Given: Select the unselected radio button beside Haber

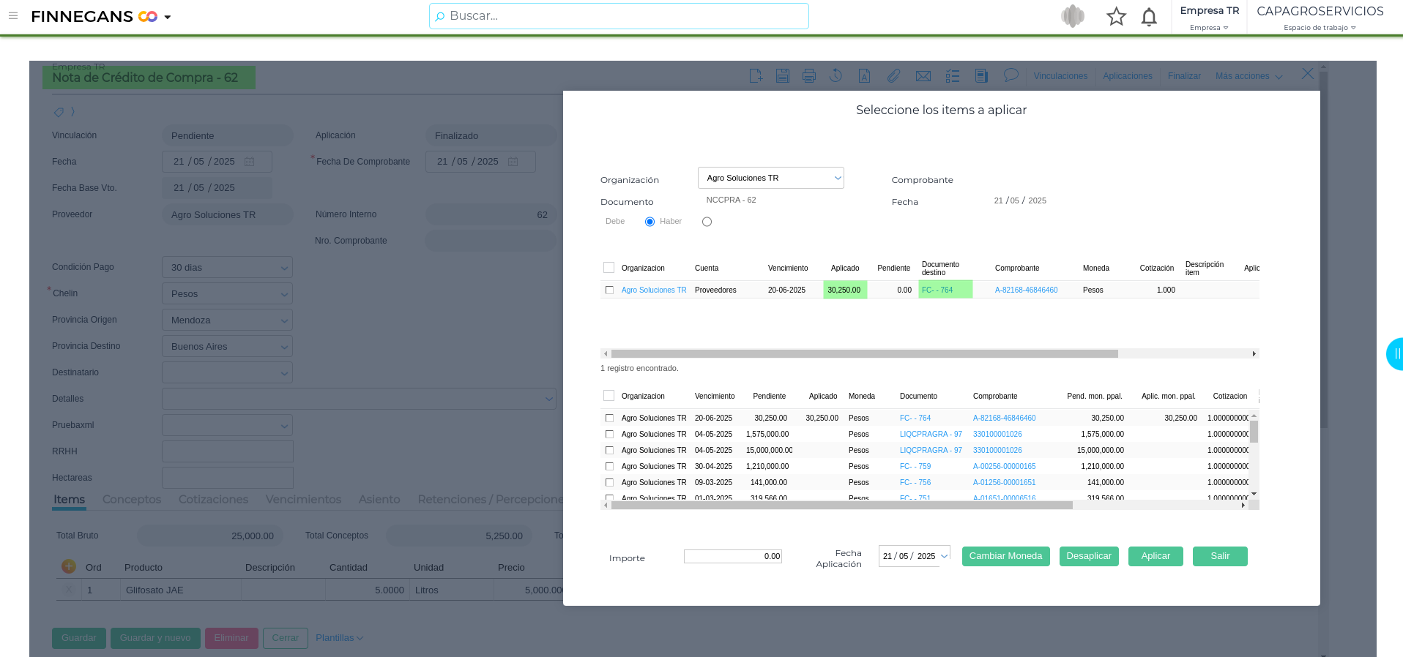Looking at the screenshot, I should click(707, 222).
